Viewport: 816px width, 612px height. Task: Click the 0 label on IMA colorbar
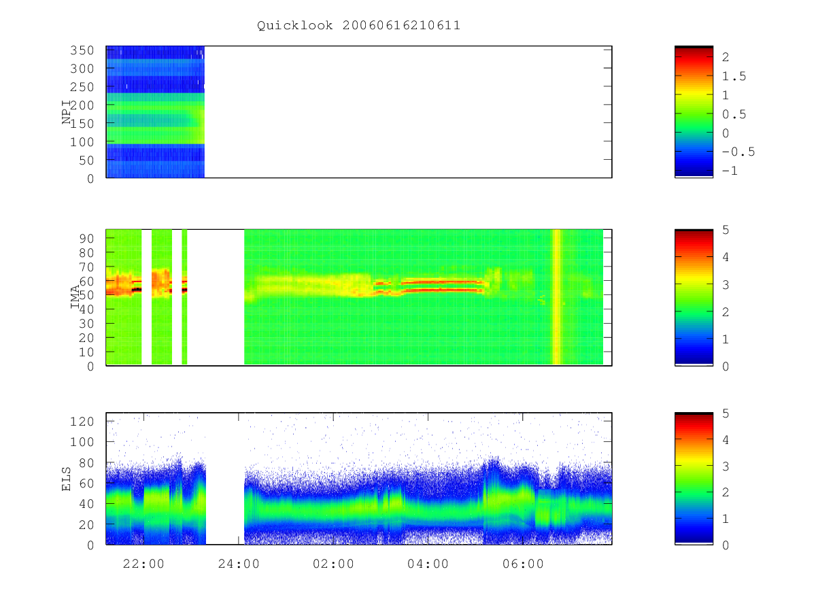click(x=726, y=366)
